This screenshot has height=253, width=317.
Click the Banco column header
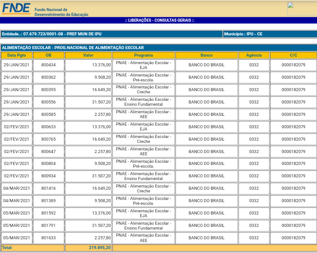[x=207, y=55]
